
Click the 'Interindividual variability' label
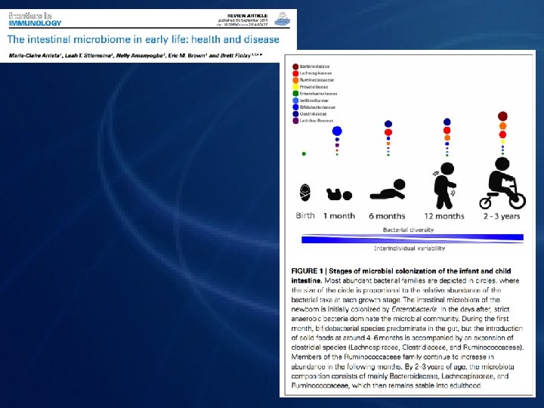[410, 249]
